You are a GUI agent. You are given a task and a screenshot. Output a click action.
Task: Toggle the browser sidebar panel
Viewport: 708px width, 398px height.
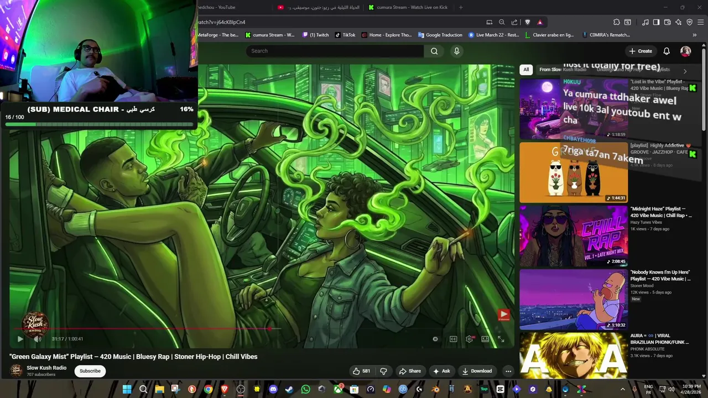click(656, 22)
